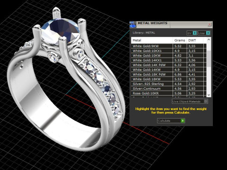
Task: Click the metal list scrollbar thumb
Action: [209, 59]
